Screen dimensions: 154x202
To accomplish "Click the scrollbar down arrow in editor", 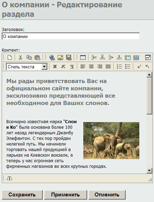I will coord(149,171).
